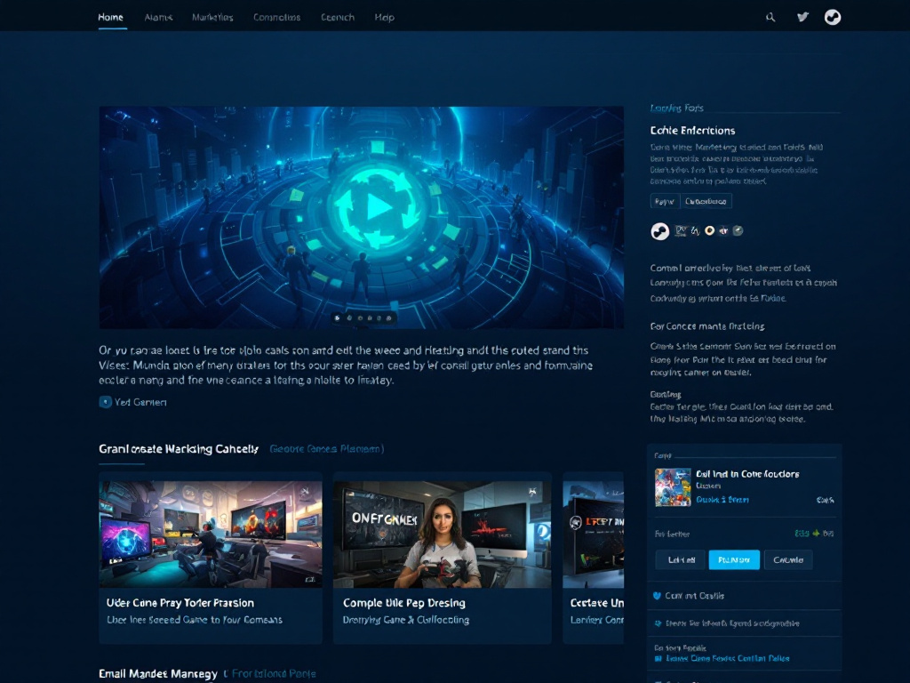Select the first carousel dot under the hero image
Image resolution: width=910 pixels, height=683 pixels.
pos(337,317)
